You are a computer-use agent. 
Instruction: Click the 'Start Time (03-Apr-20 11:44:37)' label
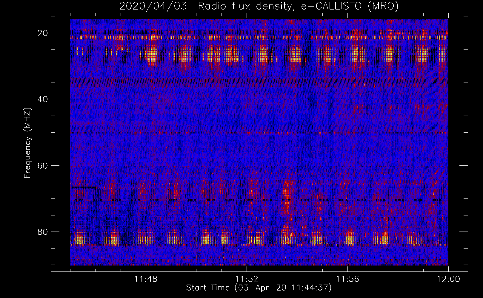pyautogui.click(x=259, y=288)
